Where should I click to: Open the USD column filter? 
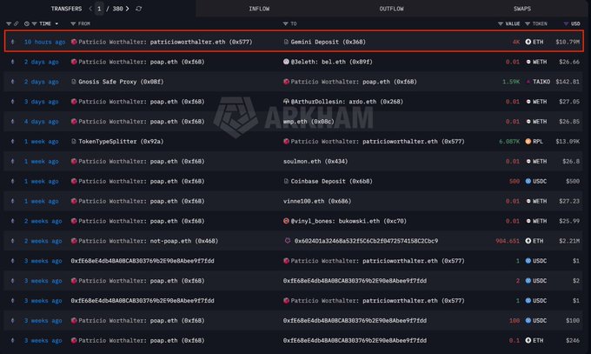click(566, 23)
